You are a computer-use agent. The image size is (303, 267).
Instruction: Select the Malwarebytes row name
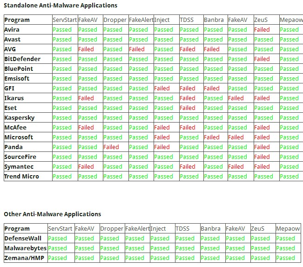pos(26,248)
